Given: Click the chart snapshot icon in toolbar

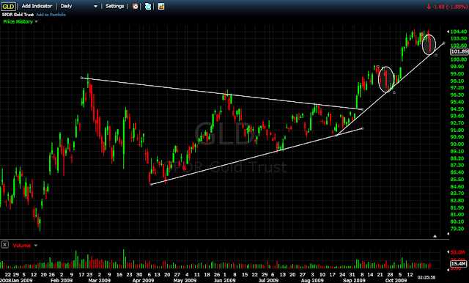Looking at the screenshot, I should point(161,7).
